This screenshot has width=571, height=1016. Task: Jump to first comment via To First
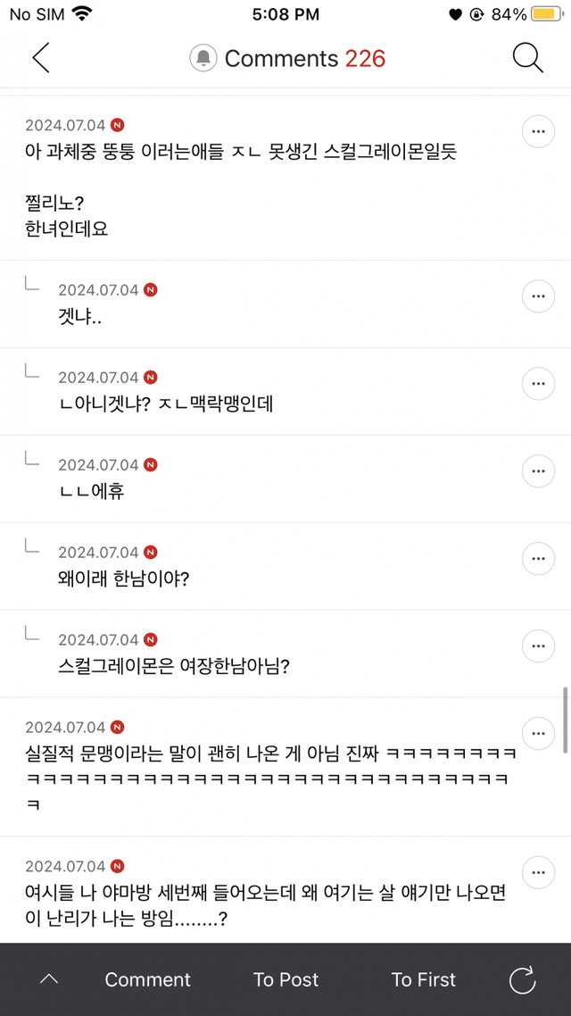pos(424,979)
